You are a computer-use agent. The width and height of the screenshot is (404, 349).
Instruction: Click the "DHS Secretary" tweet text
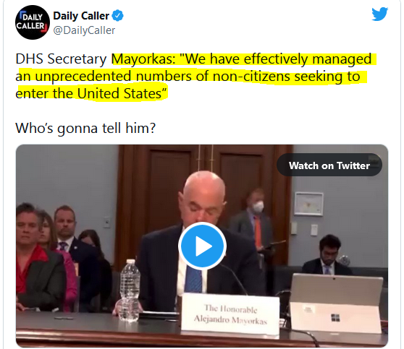61,59
